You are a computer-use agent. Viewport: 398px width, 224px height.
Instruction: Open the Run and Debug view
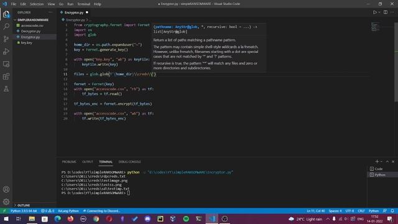tap(6, 51)
